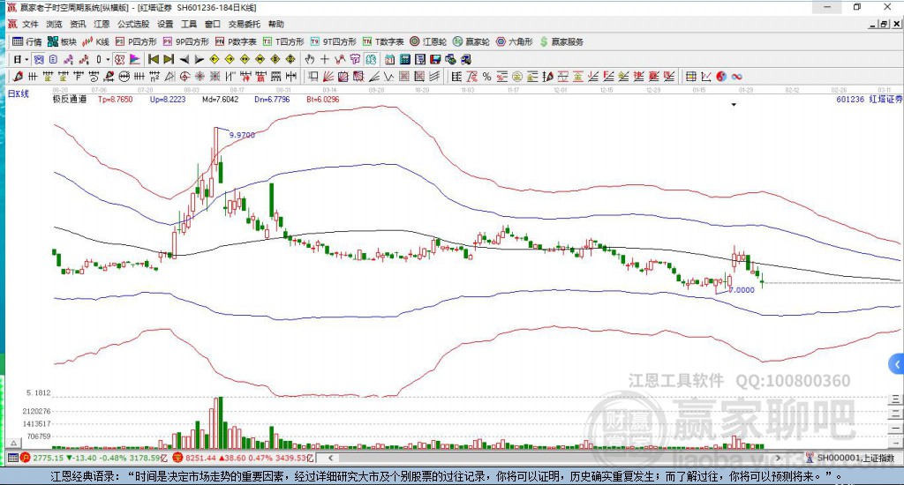904x485 pixels.
Task: Open the 帮助 menu
Action: coord(275,24)
